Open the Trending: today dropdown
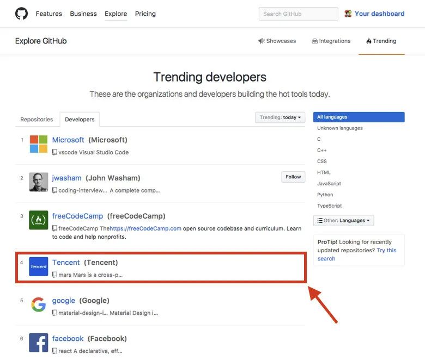 [x=280, y=117]
